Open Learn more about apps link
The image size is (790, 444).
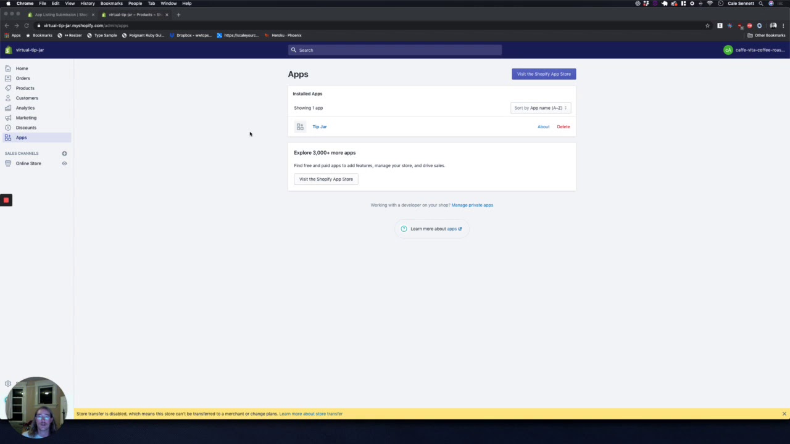454,229
